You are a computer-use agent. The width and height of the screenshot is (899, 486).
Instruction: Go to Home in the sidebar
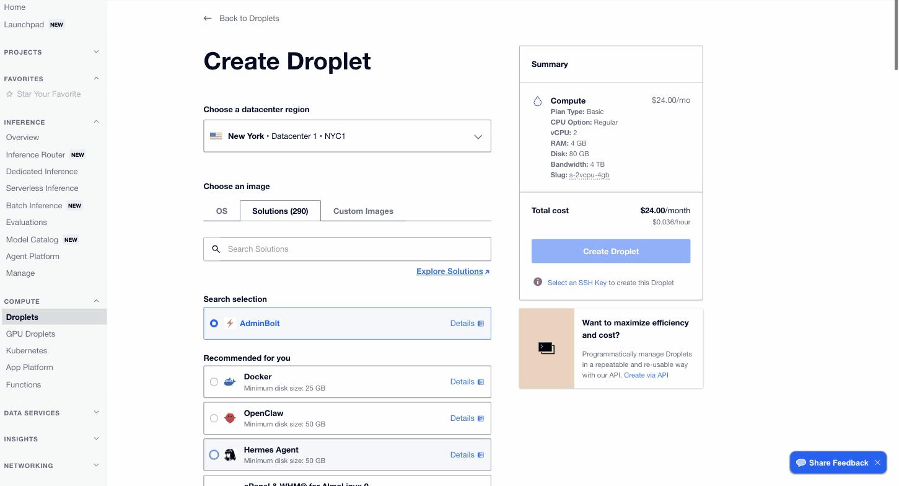coord(15,7)
